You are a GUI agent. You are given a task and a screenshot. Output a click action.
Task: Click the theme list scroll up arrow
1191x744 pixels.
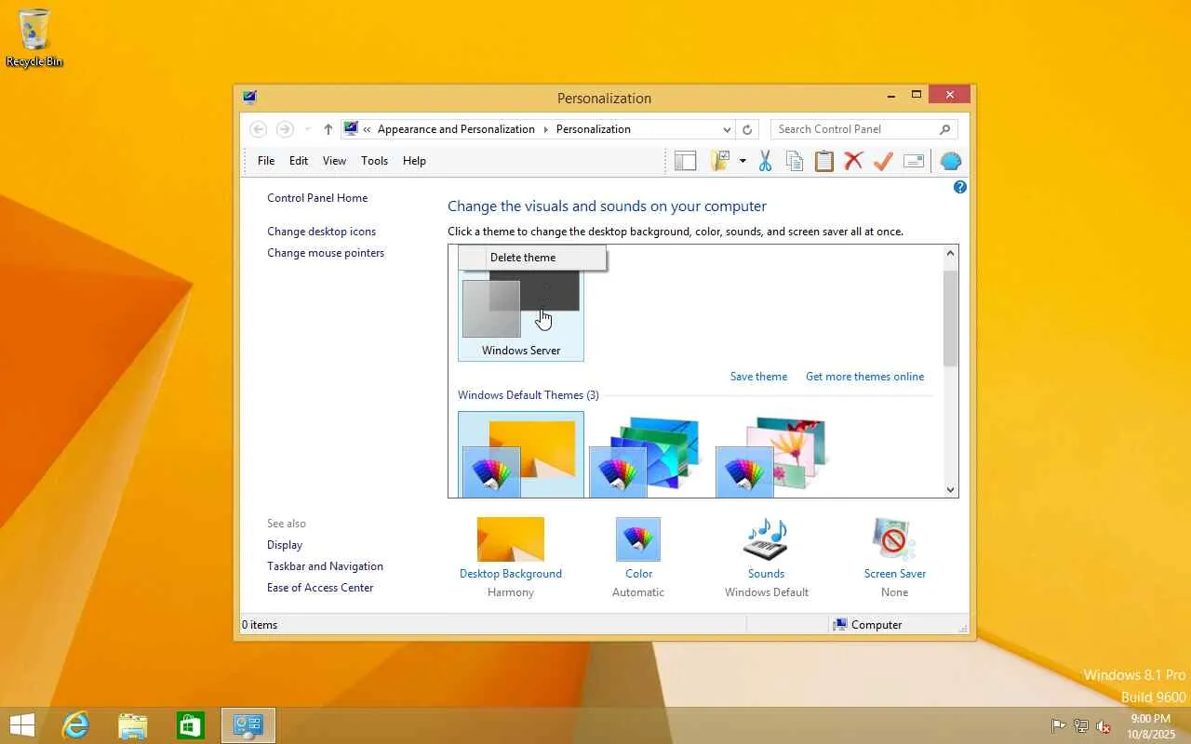point(950,253)
